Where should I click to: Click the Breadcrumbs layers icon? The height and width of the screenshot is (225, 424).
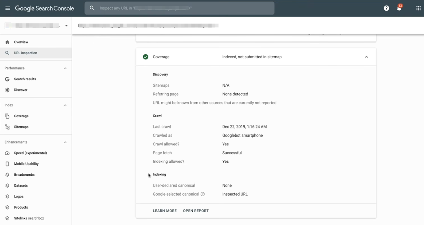click(x=7, y=175)
